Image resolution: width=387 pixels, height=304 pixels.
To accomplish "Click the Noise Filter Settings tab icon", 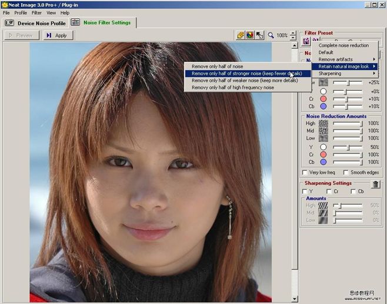I will click(75, 22).
